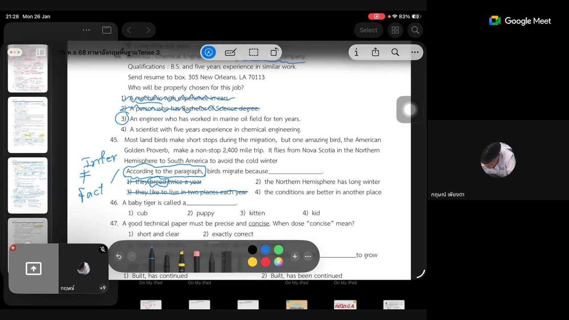Viewport: 569px width, 320px height.
Task: Search inside the PDF document
Action: (395, 52)
